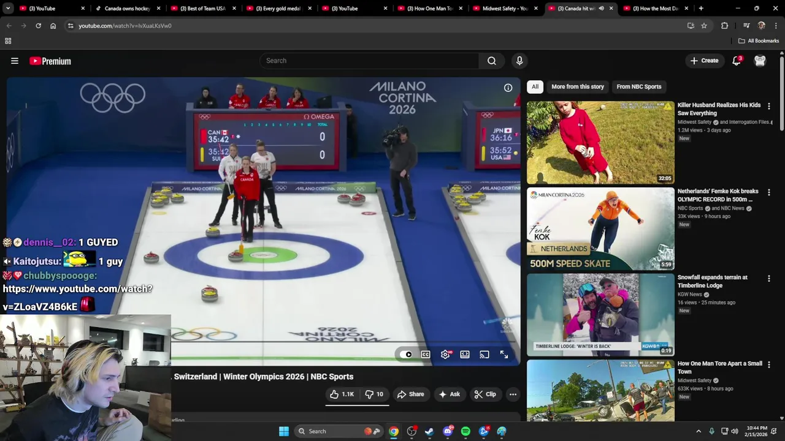Image resolution: width=785 pixels, height=441 pixels.
Task: Open title Snowfall expands terrain at Timberline
Action: click(713, 281)
